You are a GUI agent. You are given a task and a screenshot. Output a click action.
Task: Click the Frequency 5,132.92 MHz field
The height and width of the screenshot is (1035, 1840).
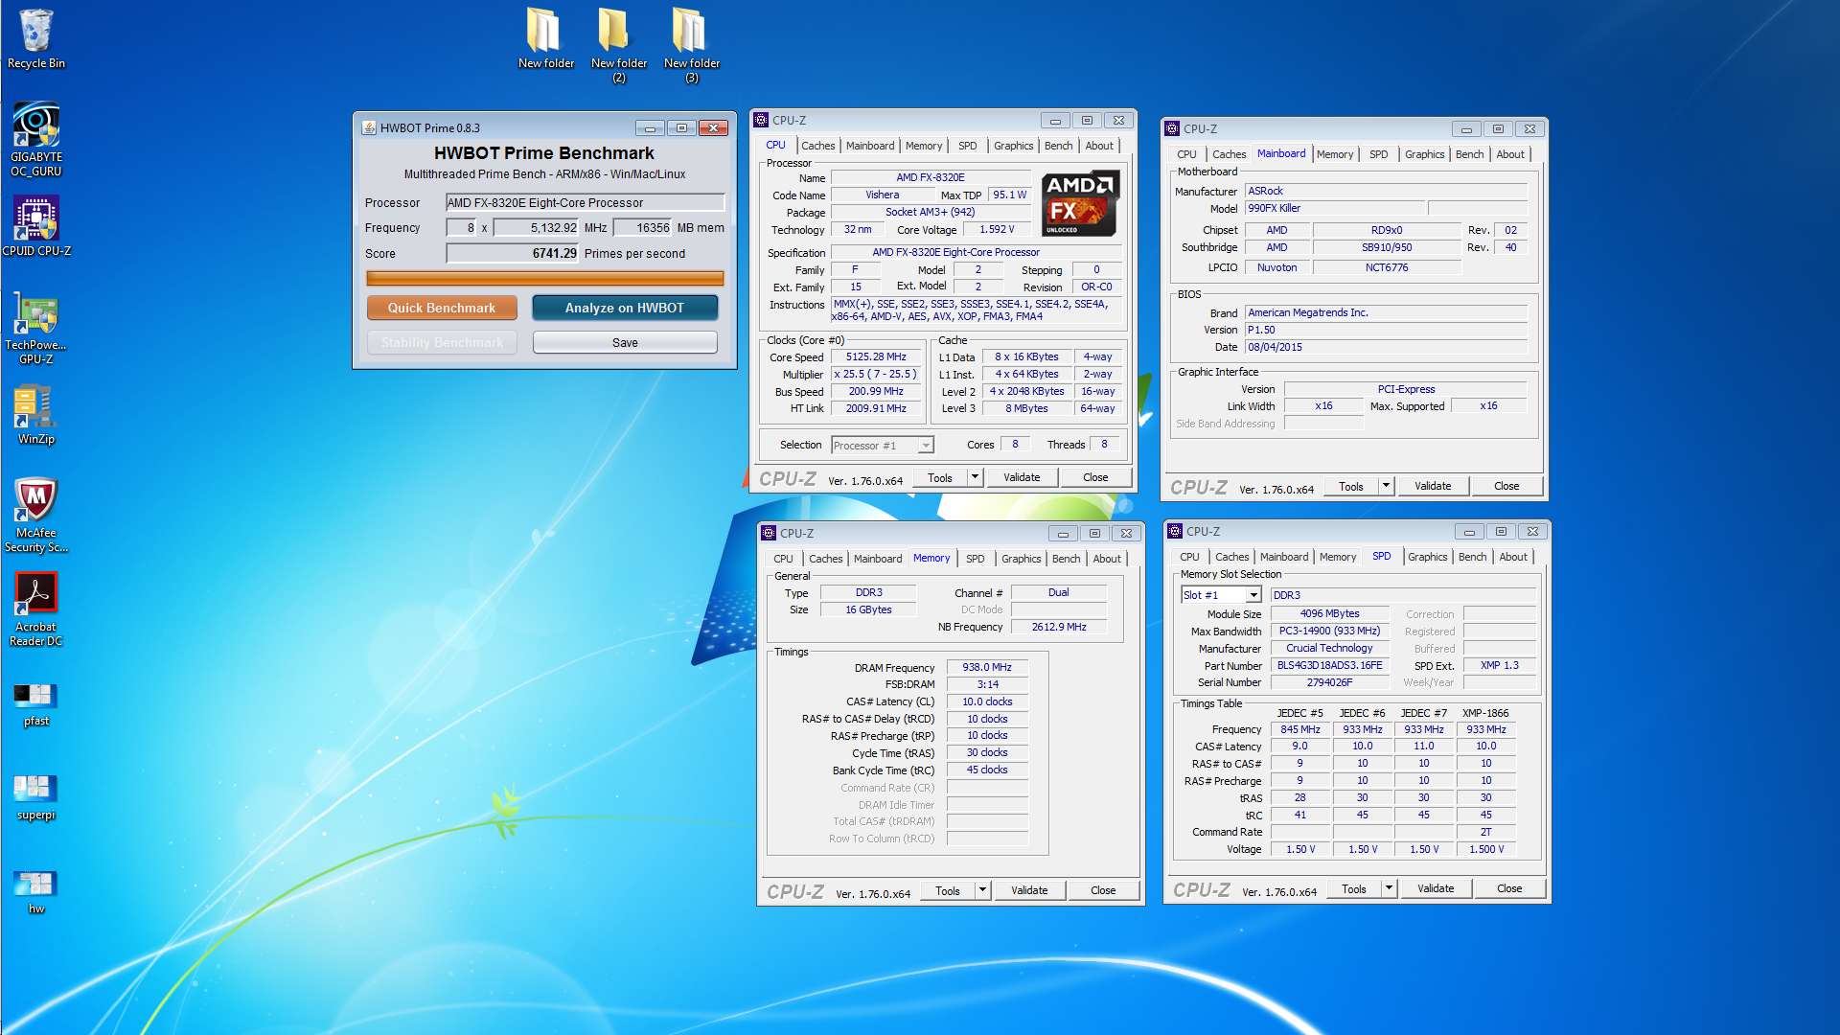pyautogui.click(x=537, y=227)
